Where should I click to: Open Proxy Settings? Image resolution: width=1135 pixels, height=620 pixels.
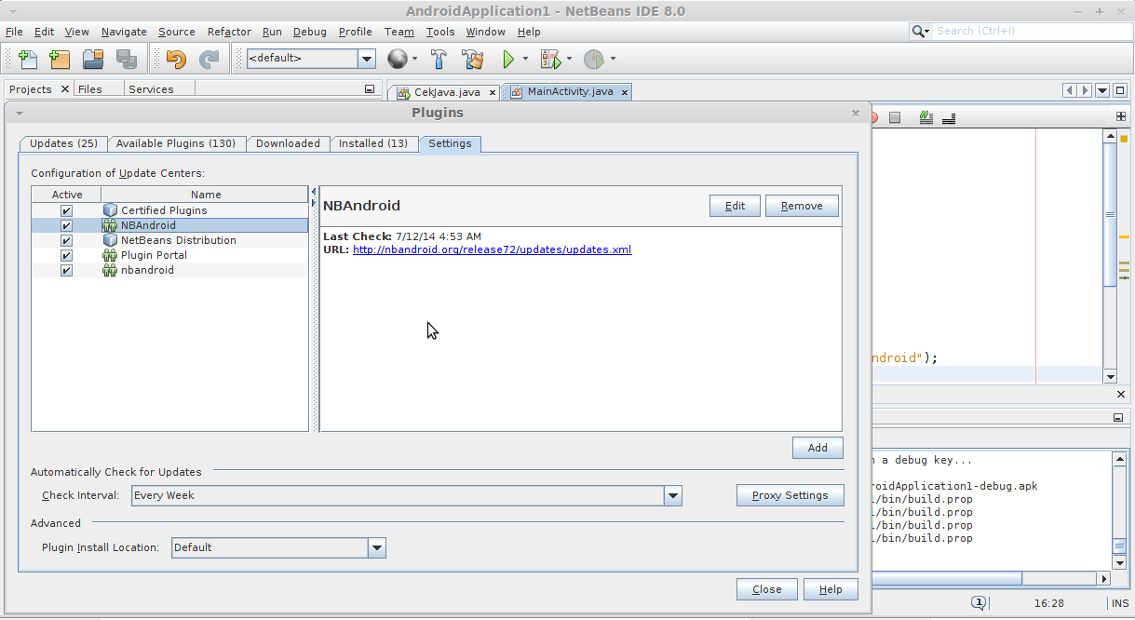pyautogui.click(x=790, y=495)
